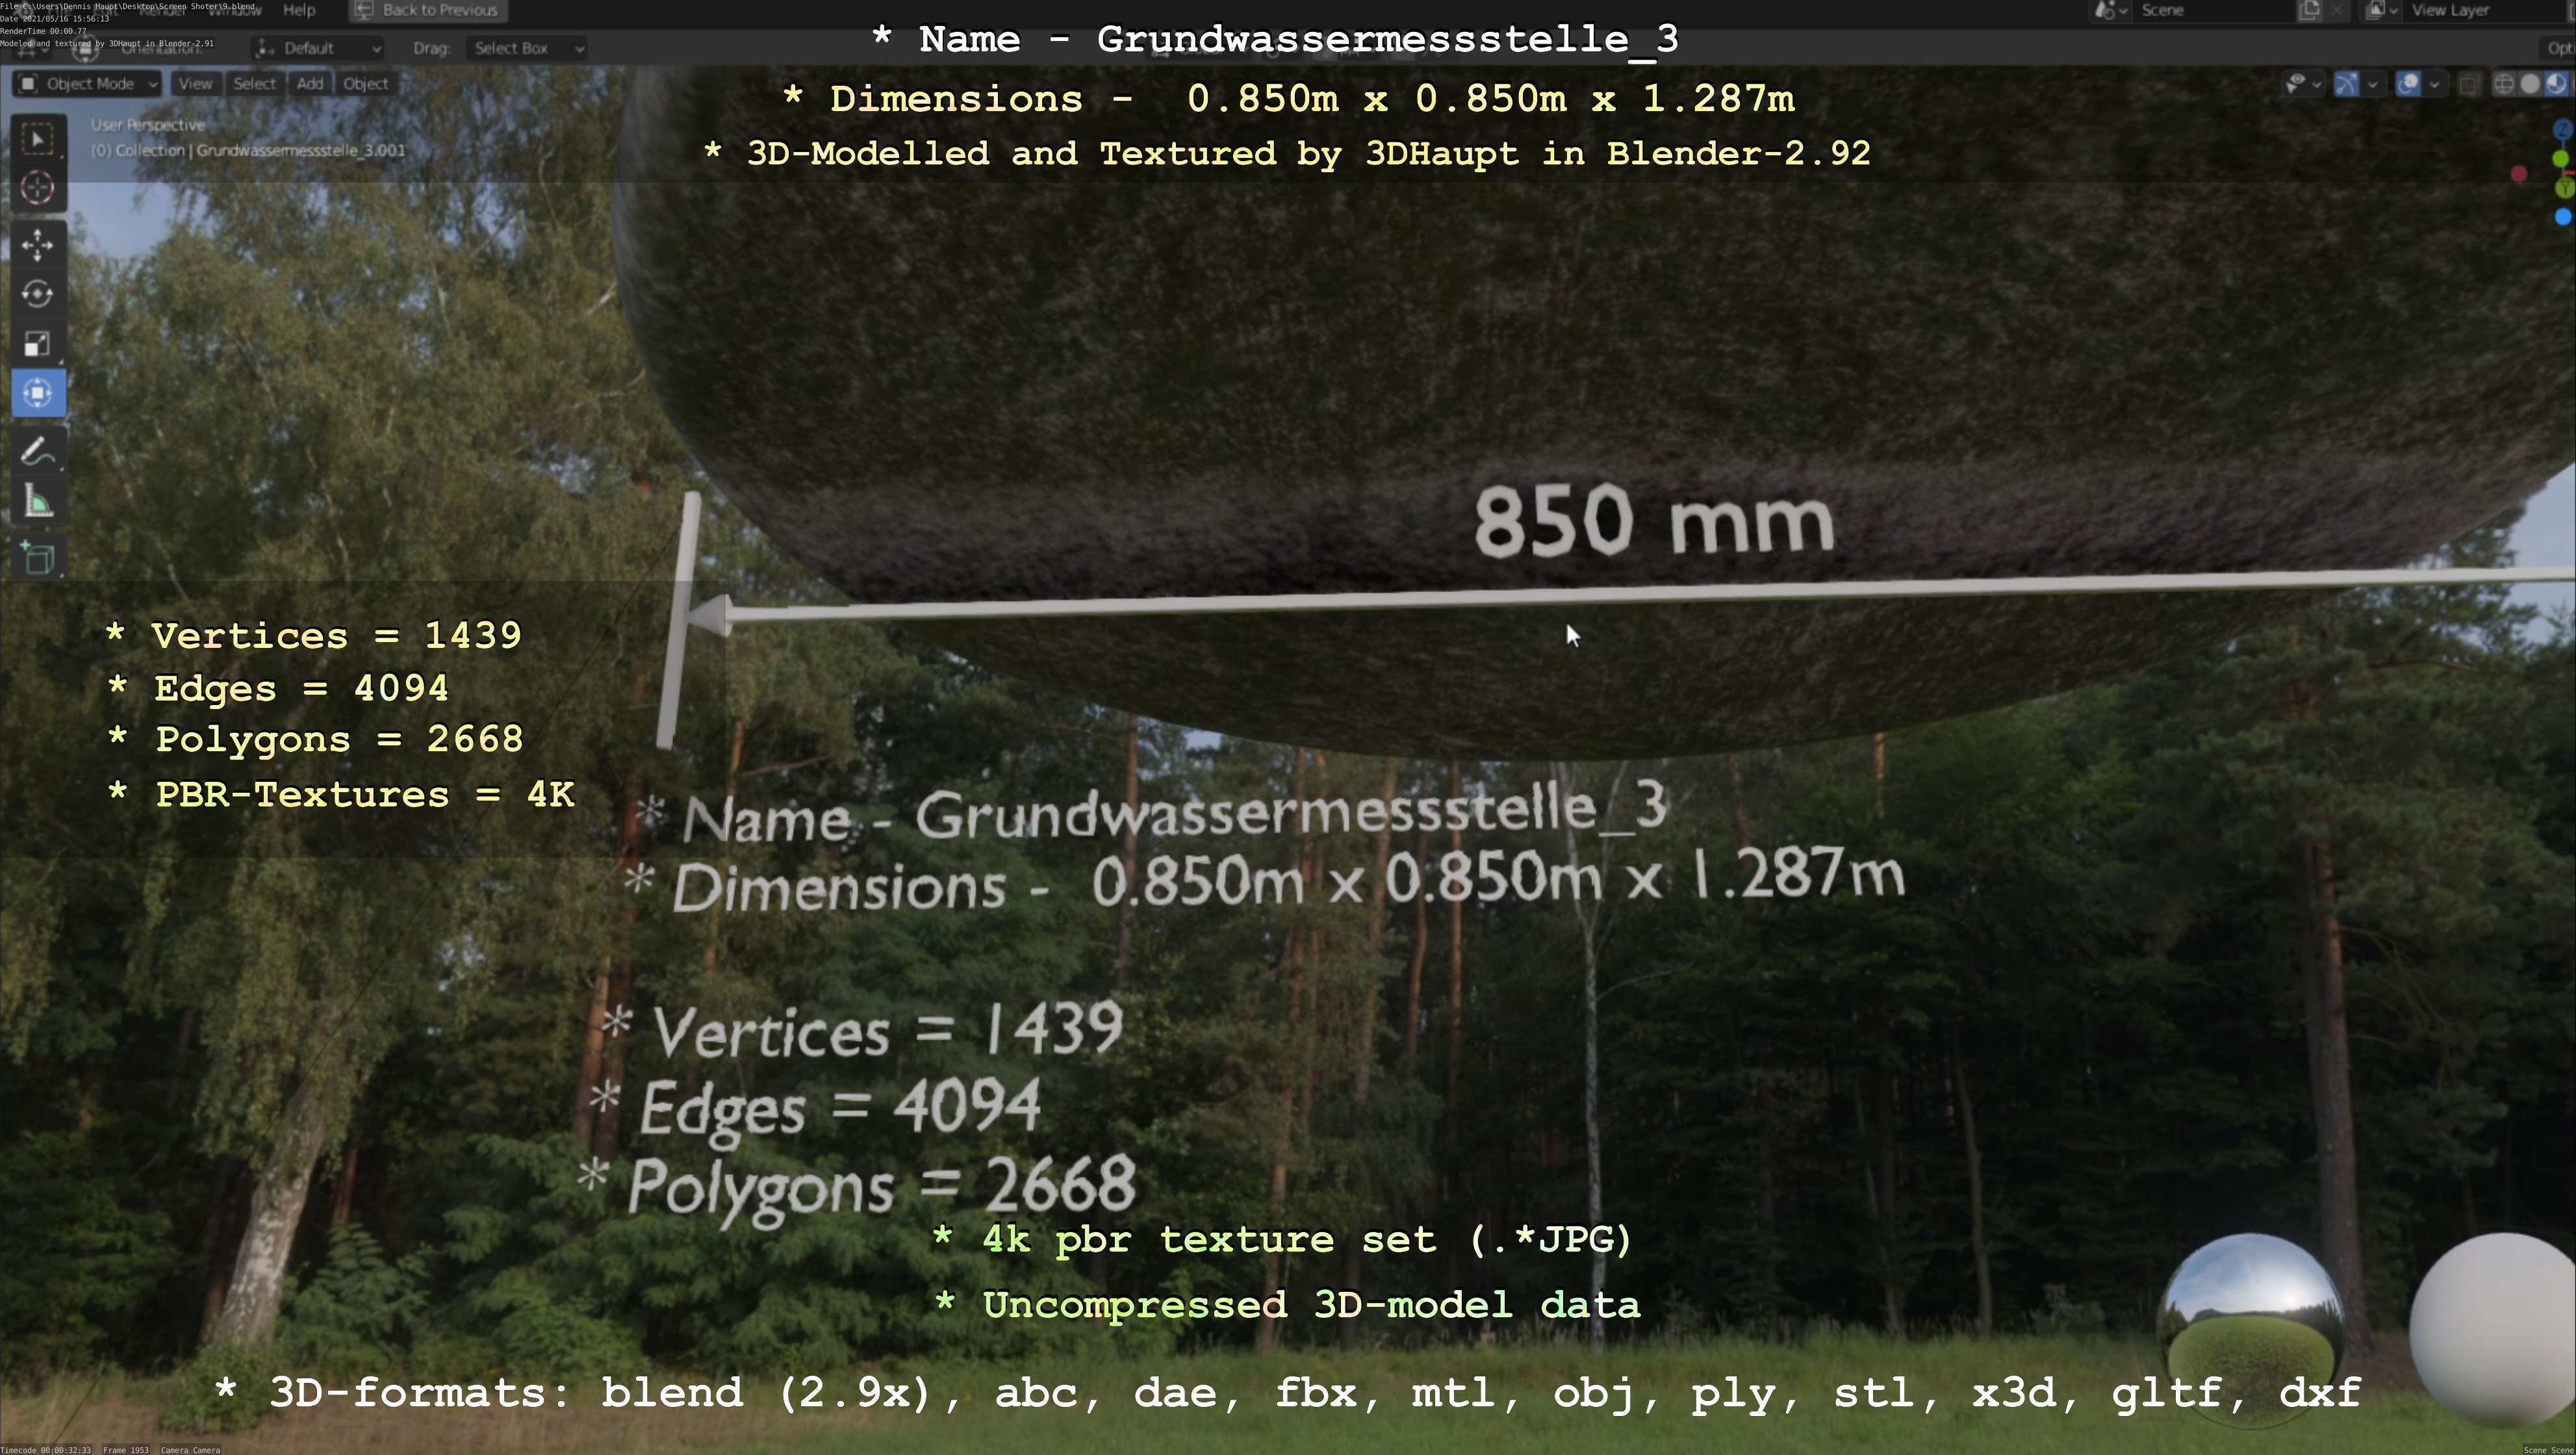Open the viewport Select menu
This screenshot has height=1455, width=2576.
[254, 84]
